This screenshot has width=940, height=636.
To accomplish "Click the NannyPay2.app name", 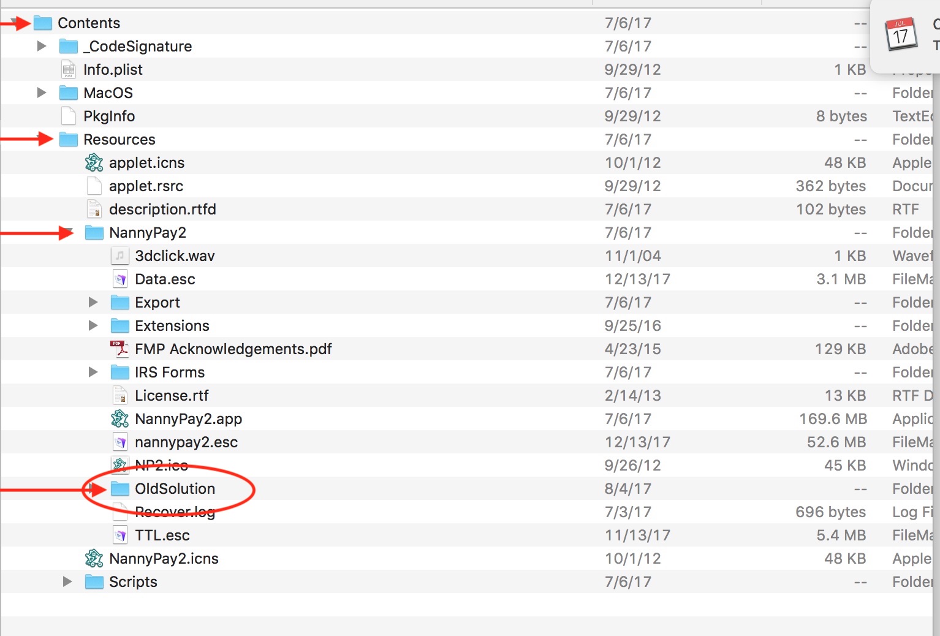I will (188, 419).
